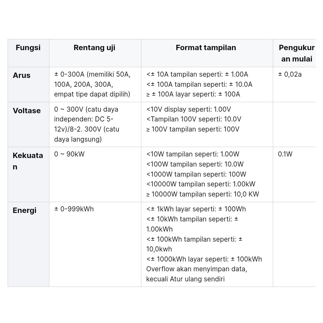Select the '≥ 100V tampilan seperti: 100V' line
Screen dimensions: 323x323
tap(193, 129)
